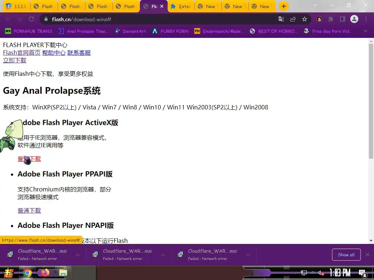Open the Extensions puzzle-piece menu
Image resolution: width=374 pixels, height=280 pixels.
point(331,19)
